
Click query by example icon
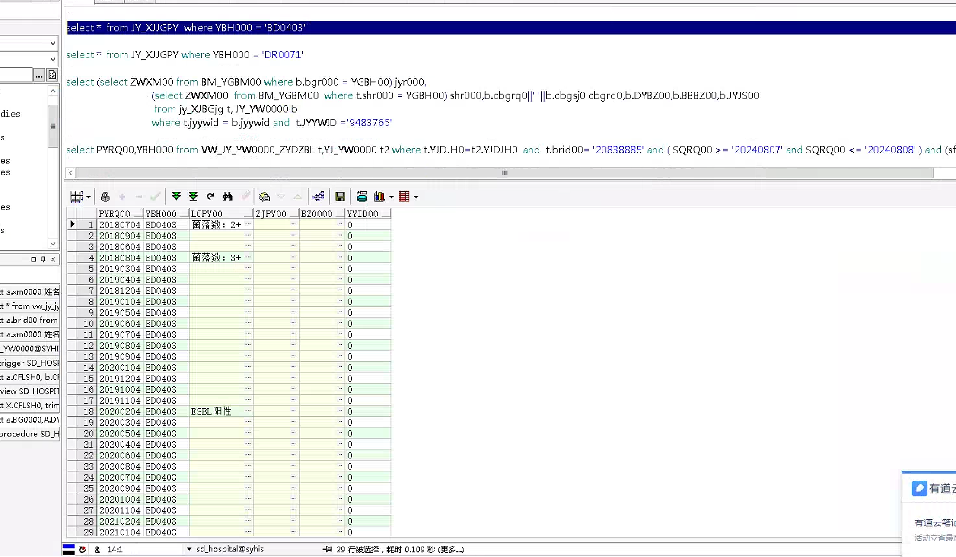264,197
